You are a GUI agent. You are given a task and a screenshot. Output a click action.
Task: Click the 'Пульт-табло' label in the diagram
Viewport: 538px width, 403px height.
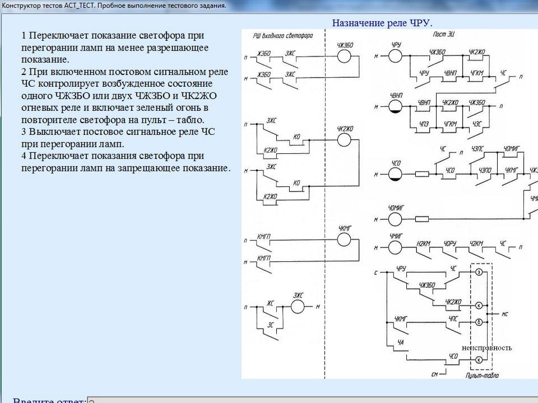click(482, 375)
